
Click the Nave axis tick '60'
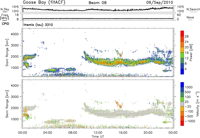tap(179, 15)
